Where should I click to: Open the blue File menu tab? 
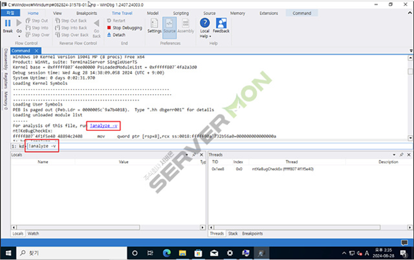pyautogui.click(x=10, y=13)
